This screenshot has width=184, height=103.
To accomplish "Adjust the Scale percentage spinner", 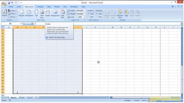I will [x=84, y=17].
